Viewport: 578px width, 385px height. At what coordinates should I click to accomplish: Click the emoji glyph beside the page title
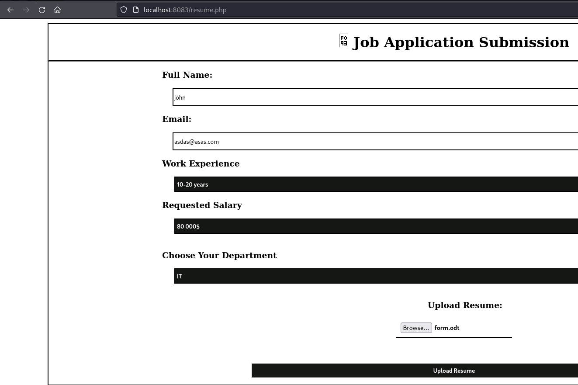pos(344,41)
